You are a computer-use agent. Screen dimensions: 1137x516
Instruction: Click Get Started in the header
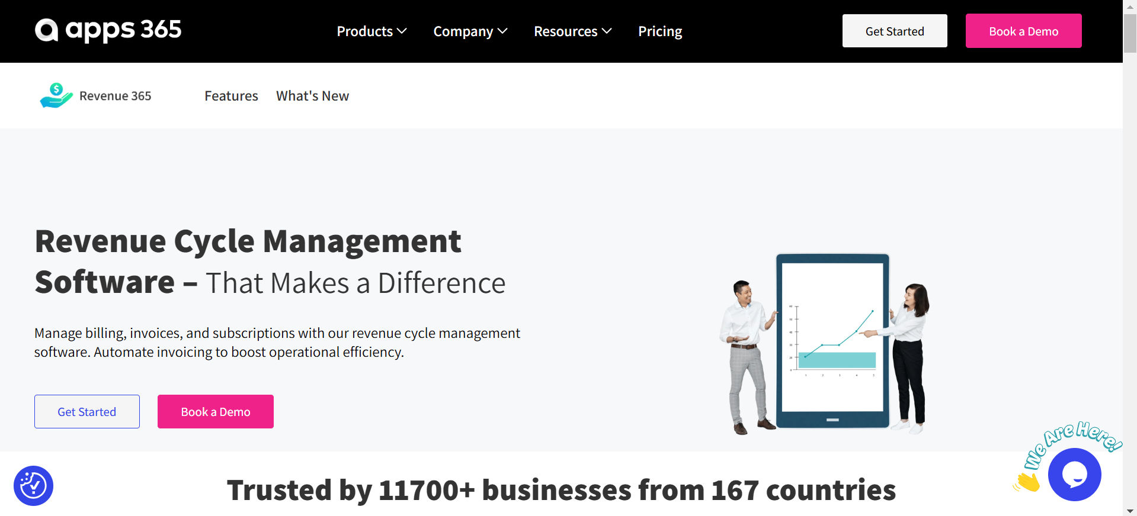[x=895, y=31]
